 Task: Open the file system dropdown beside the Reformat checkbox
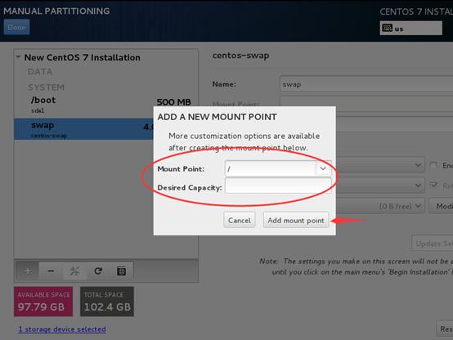point(380,186)
